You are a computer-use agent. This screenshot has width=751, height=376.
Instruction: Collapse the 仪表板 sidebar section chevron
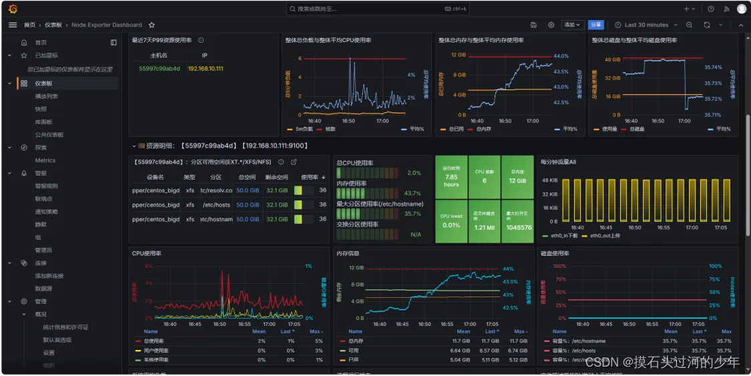[9, 83]
